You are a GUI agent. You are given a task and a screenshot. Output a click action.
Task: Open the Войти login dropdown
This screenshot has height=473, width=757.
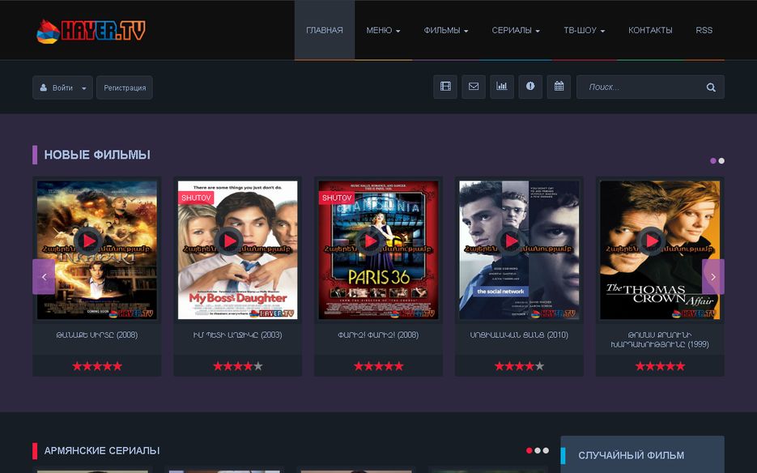pyautogui.click(x=63, y=88)
